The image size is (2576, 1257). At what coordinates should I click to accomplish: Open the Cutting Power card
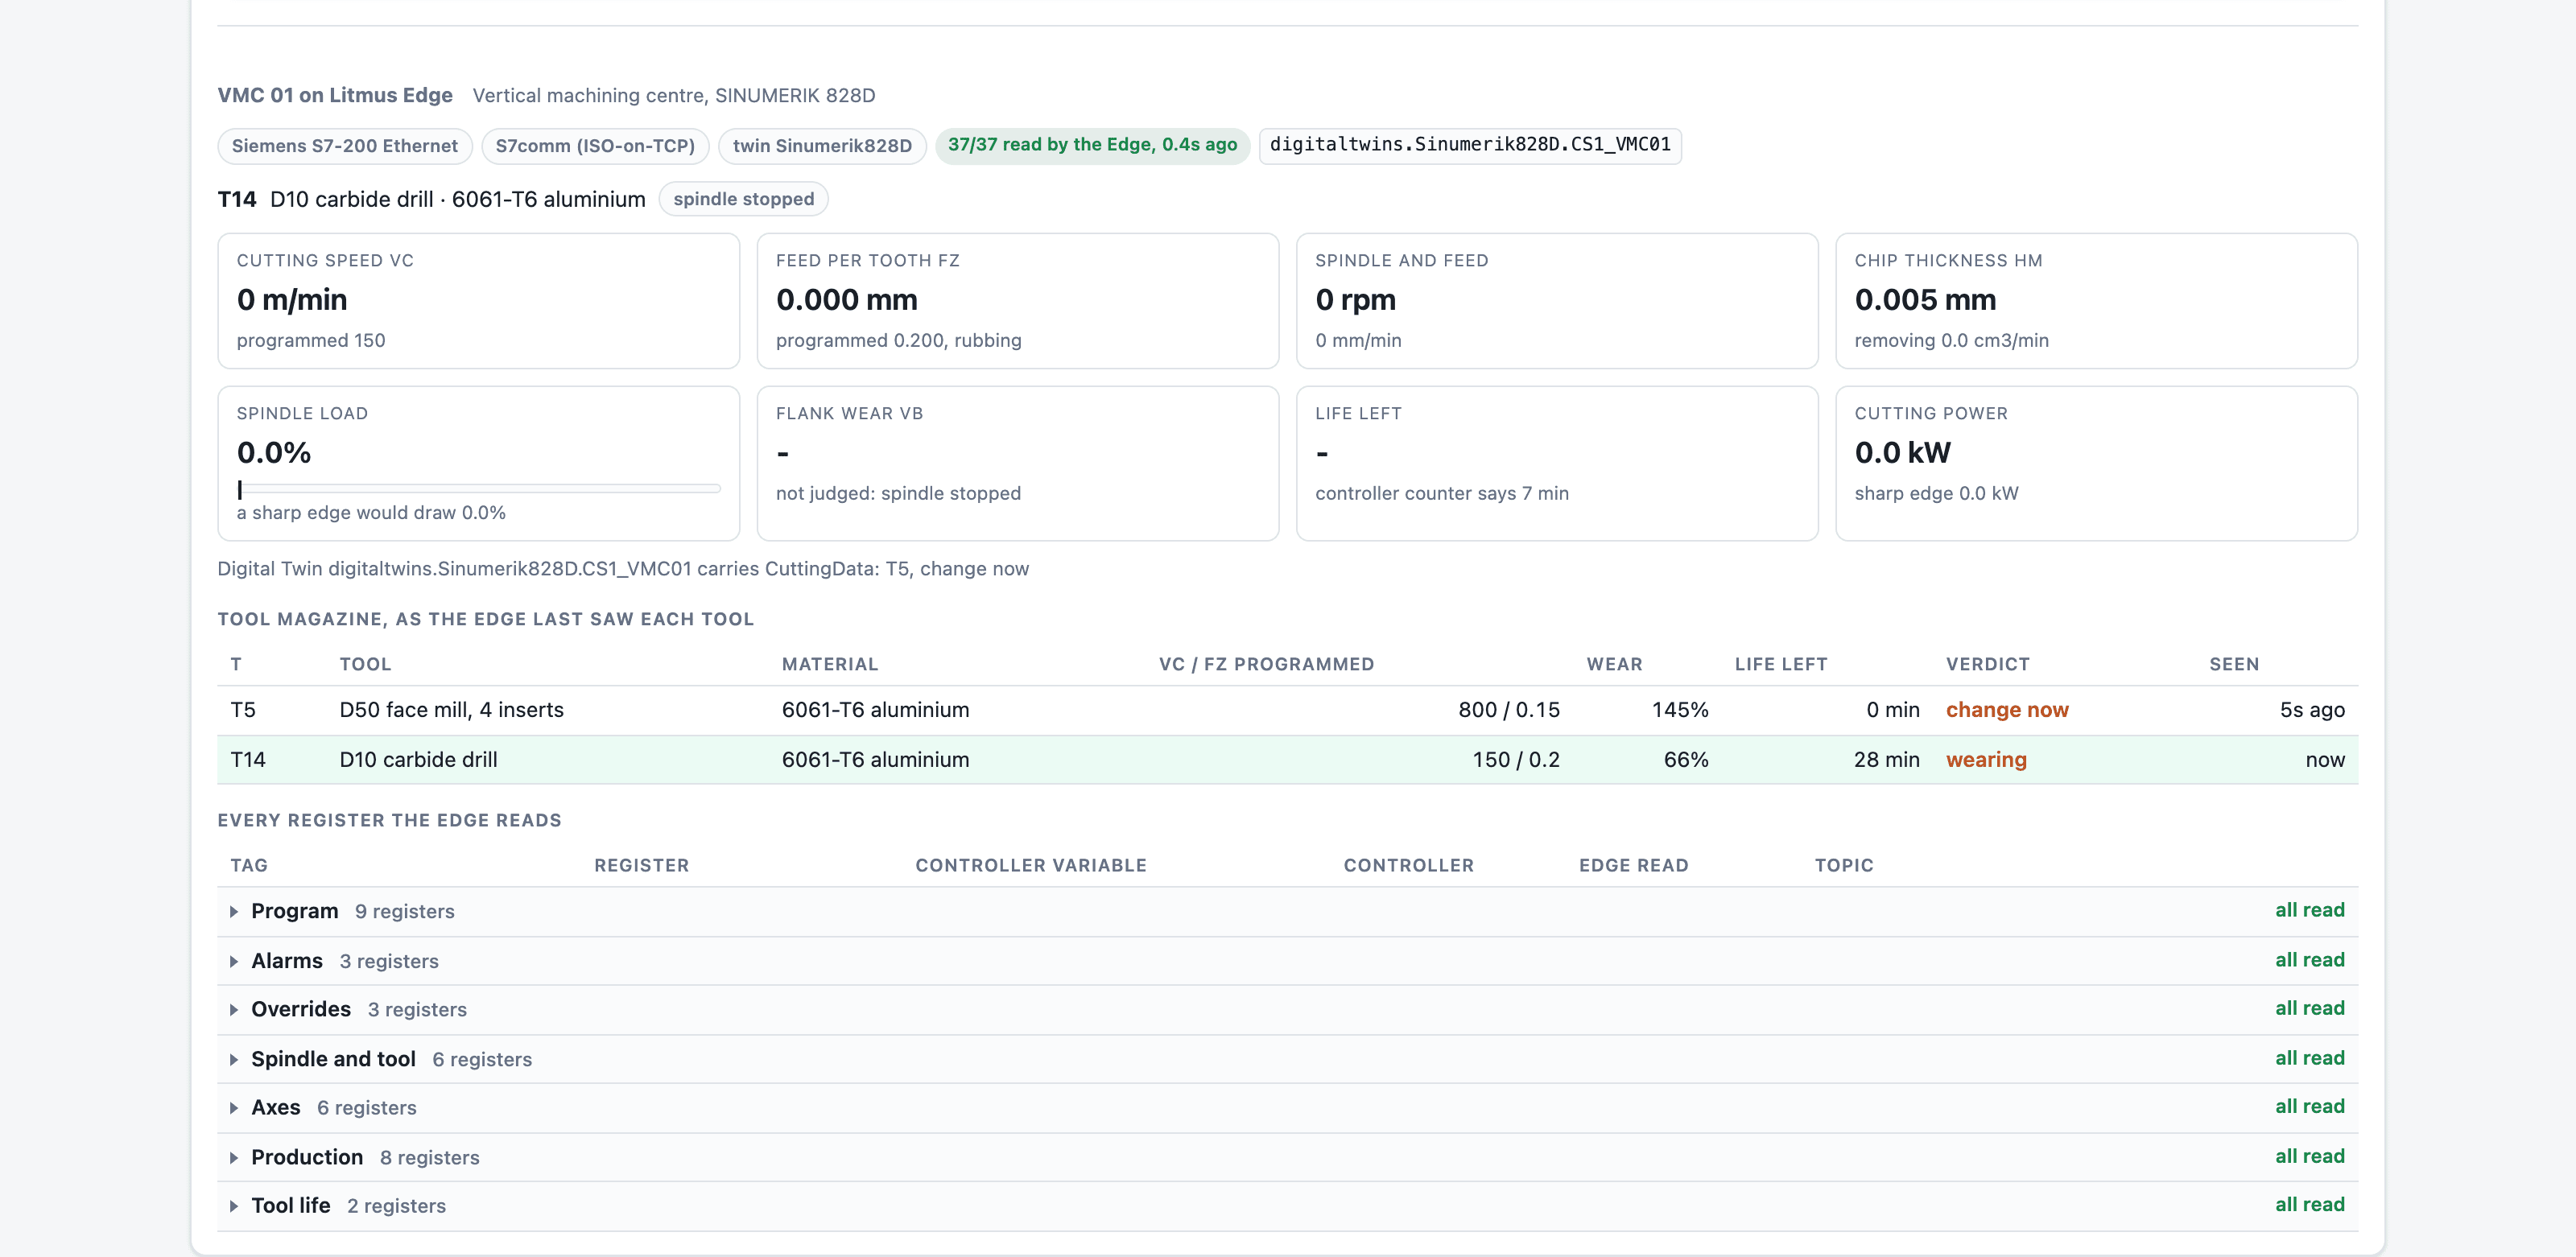(x=2096, y=464)
